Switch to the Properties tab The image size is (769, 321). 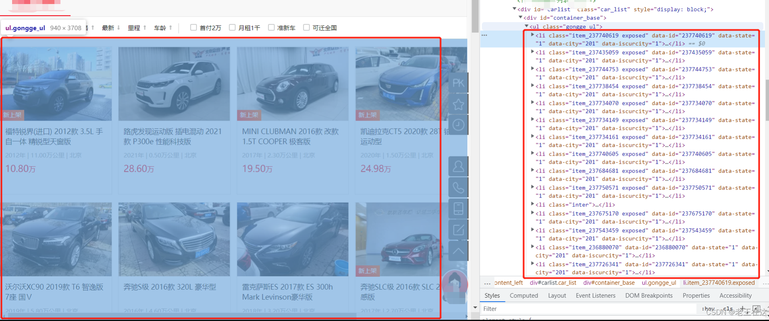696,296
